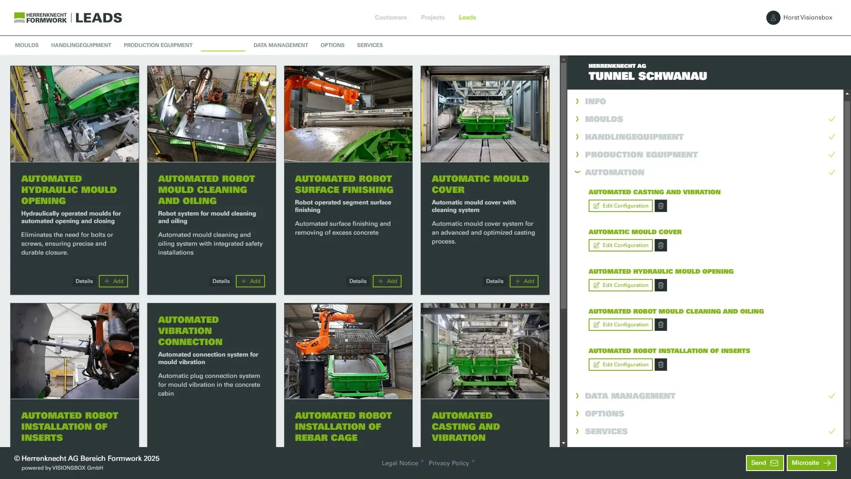Add Automated Robot Surface Finishing

point(387,281)
